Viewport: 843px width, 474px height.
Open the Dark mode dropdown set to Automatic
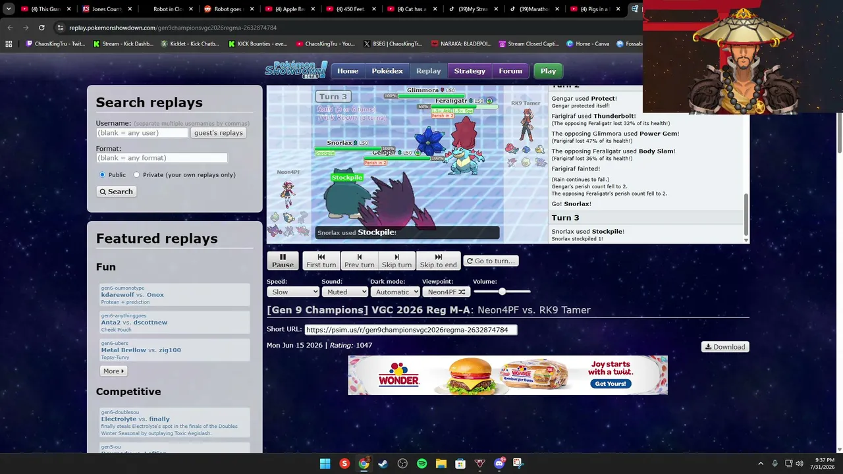pos(395,292)
